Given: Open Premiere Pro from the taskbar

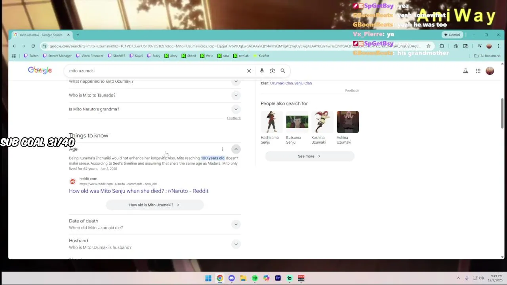Looking at the screenshot, I should click(278, 278).
